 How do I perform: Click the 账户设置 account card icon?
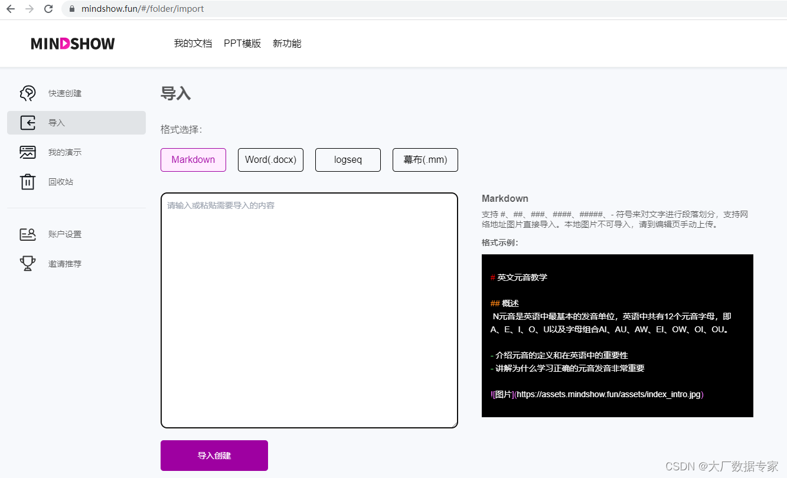pos(28,234)
